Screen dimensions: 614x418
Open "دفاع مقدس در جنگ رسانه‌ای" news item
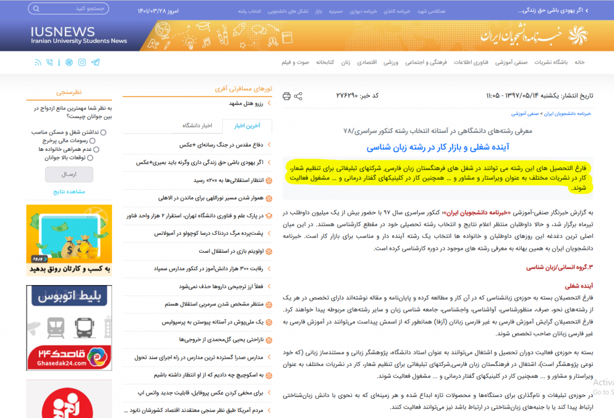[222, 145]
